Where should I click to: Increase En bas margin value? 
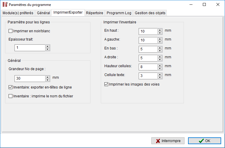pyautogui.click(x=160, y=48)
